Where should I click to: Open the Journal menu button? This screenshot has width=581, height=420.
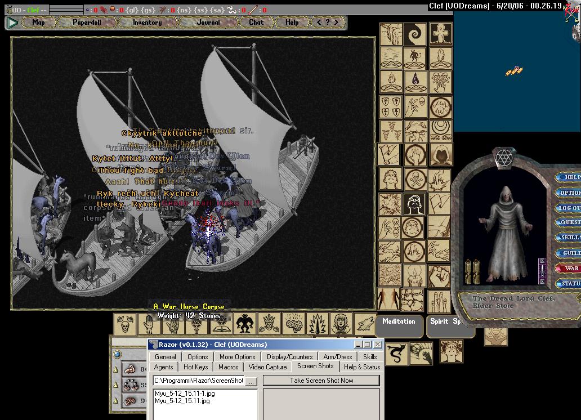pos(208,23)
